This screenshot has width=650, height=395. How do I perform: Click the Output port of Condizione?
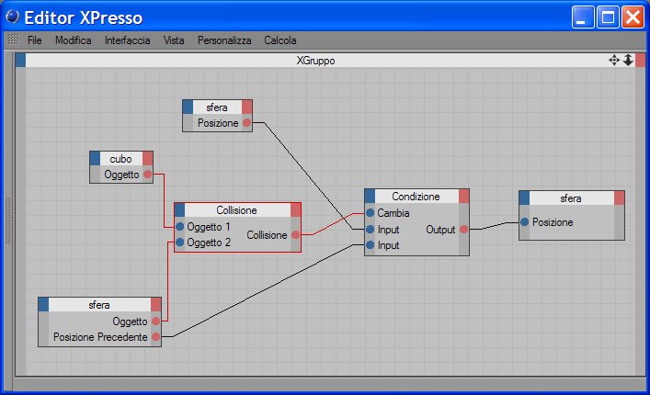pyautogui.click(x=464, y=229)
